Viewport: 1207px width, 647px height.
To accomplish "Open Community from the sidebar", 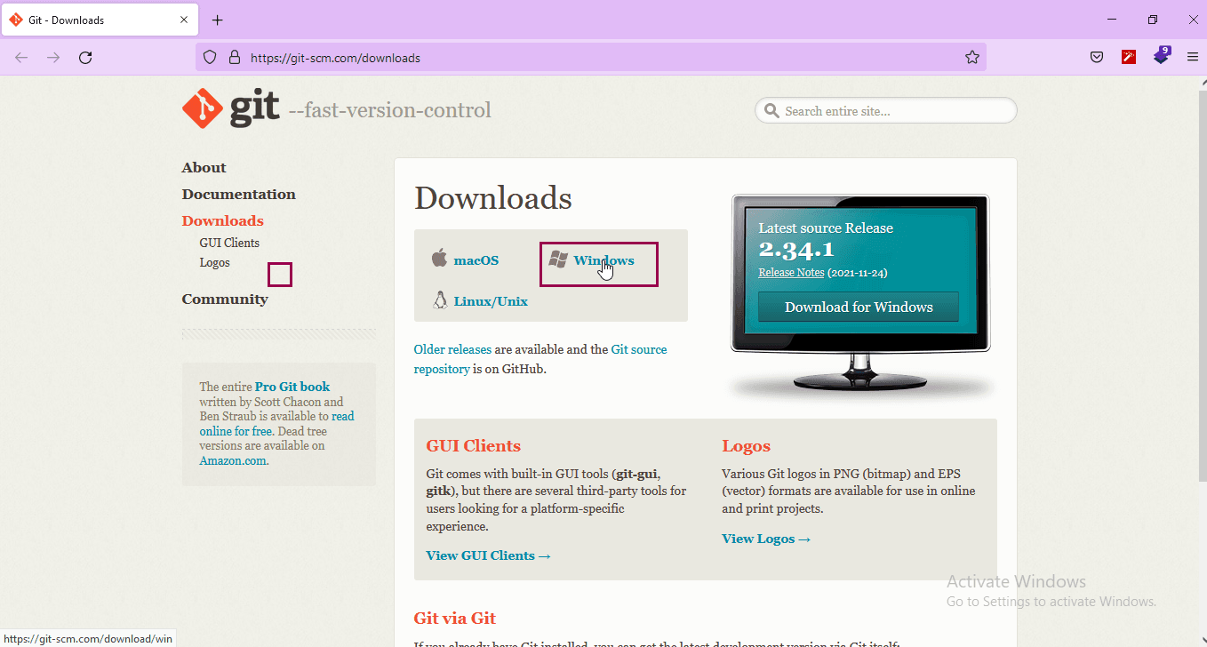I will 225,300.
